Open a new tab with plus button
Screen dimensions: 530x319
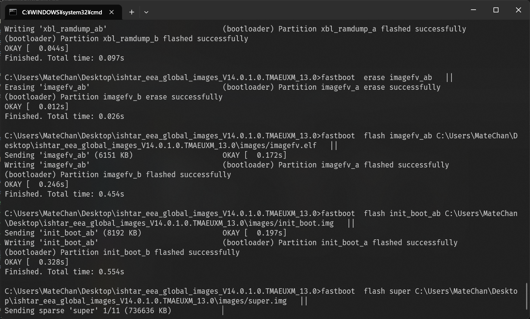pyautogui.click(x=132, y=12)
